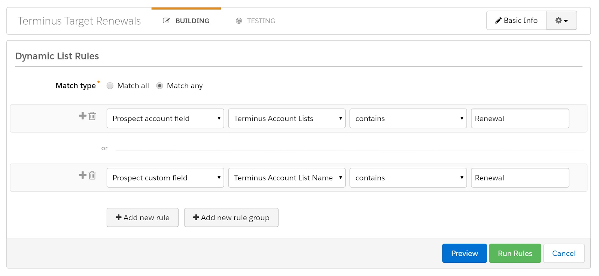Switch to the Building tab
The image size is (599, 276).
click(x=186, y=21)
